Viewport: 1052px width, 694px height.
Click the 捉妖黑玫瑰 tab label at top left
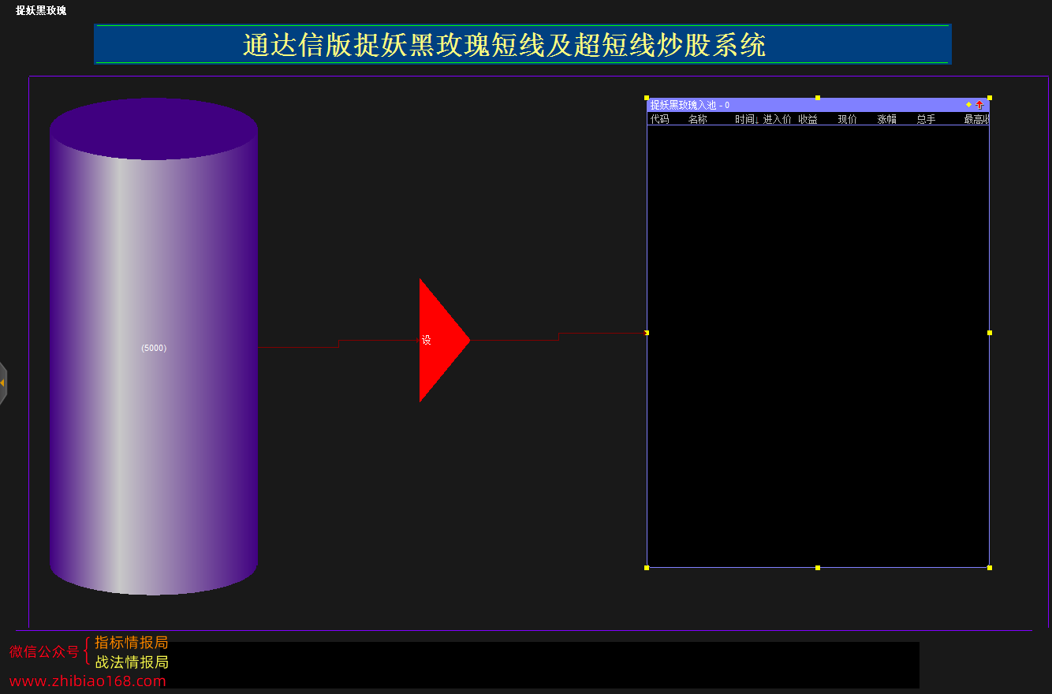coord(41,10)
